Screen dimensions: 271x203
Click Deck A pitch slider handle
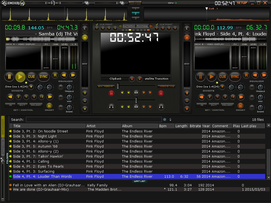(85, 64)
